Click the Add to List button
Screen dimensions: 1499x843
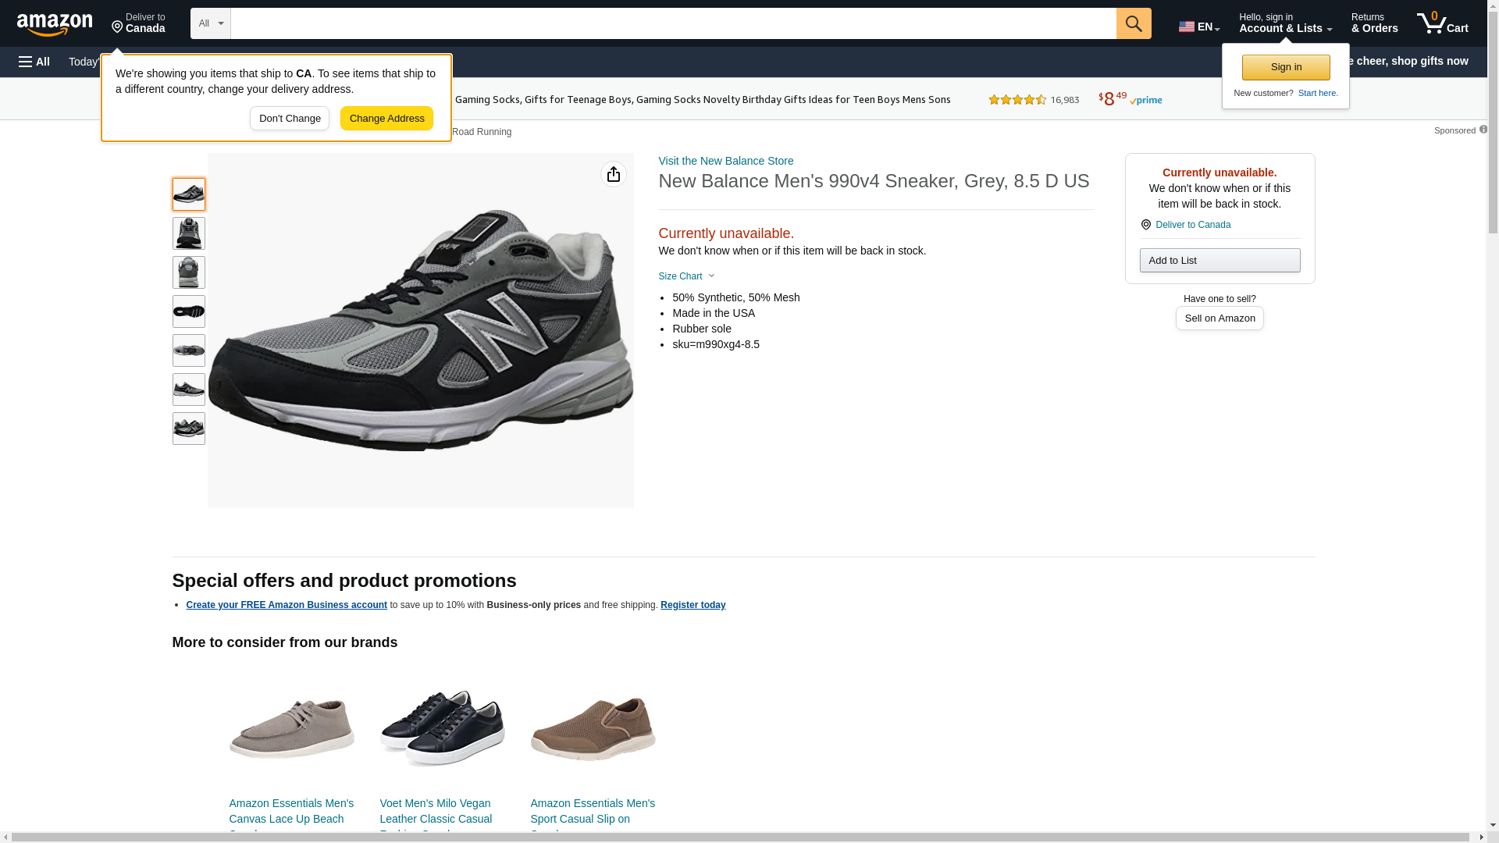pyautogui.click(x=1219, y=260)
